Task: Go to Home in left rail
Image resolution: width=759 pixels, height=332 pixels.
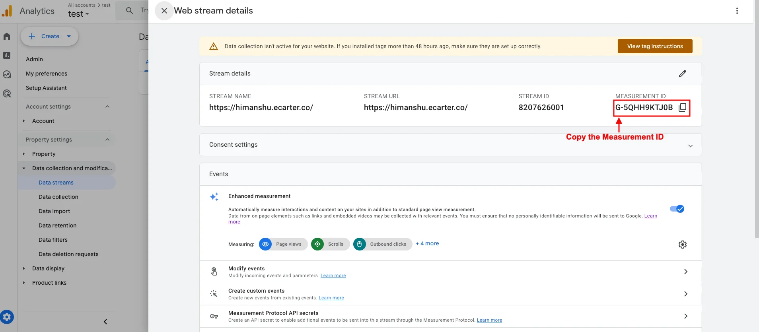Action: pos(7,36)
